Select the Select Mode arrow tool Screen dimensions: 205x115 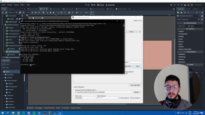(28, 12)
